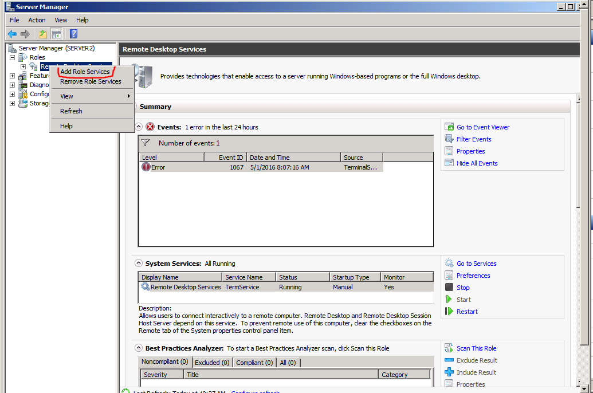Sort services by the Startup Type column header
This screenshot has height=393, width=593.
pos(355,277)
